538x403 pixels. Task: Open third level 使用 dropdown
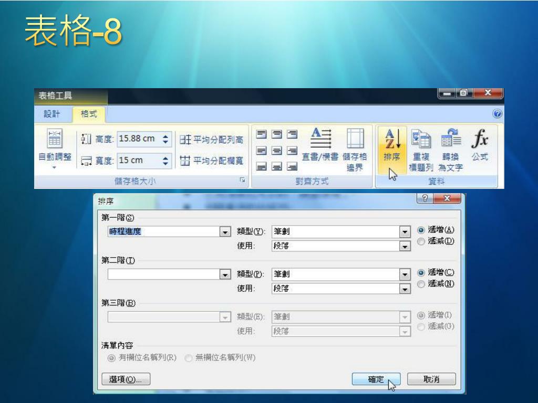405,332
